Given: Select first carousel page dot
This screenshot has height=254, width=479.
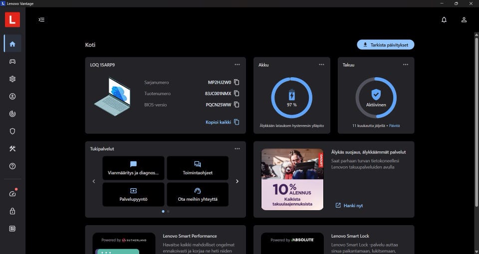Looking at the screenshot, I should [x=163, y=211].
